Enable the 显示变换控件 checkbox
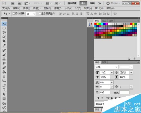Viewport: 141px width, 113px height. [40, 14]
